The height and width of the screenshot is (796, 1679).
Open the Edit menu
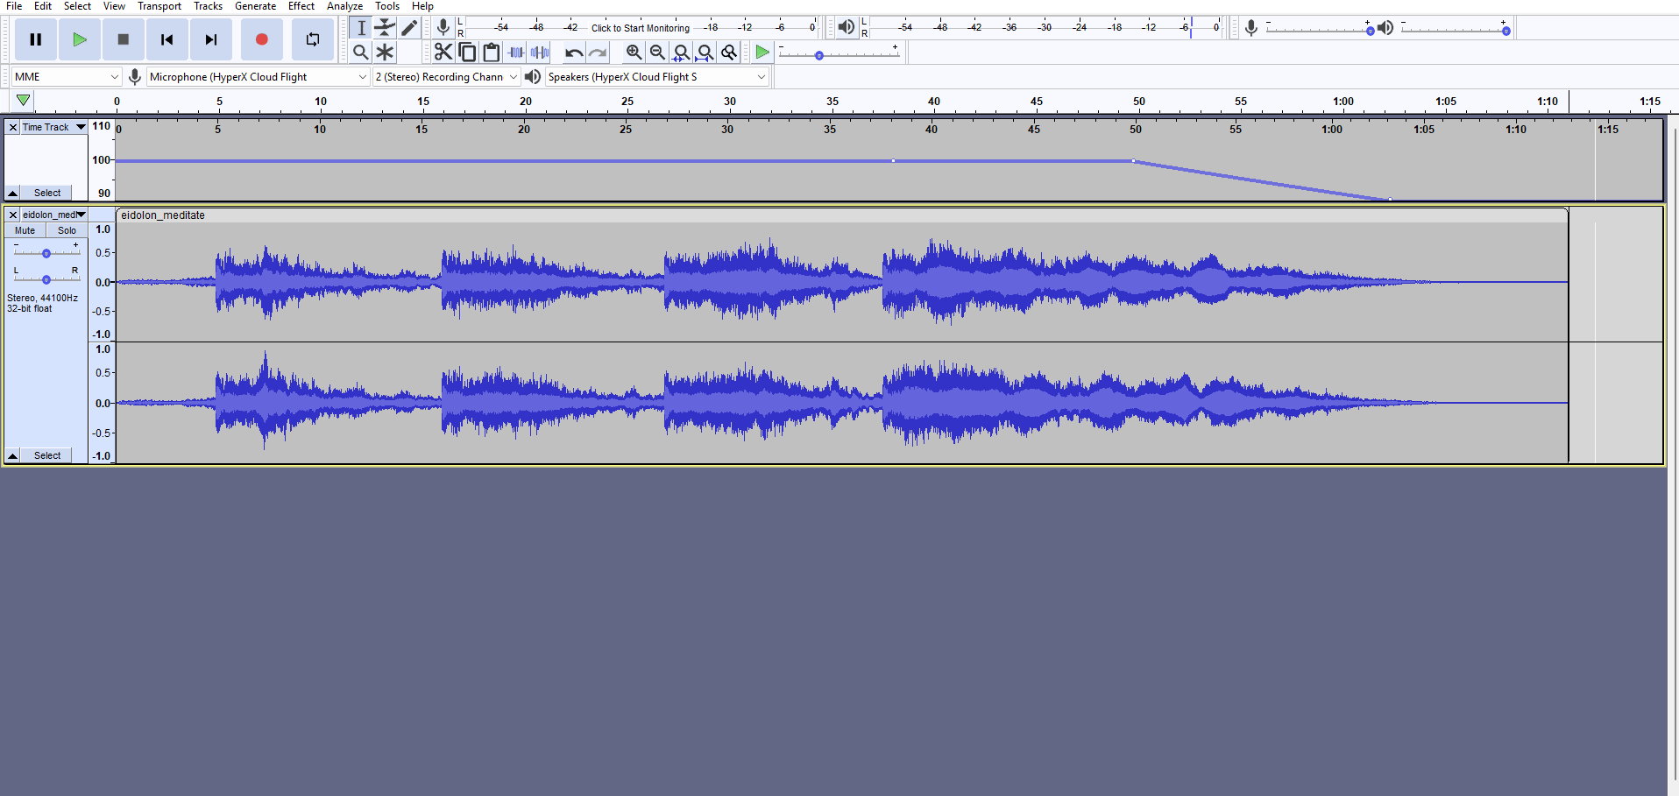point(43,6)
